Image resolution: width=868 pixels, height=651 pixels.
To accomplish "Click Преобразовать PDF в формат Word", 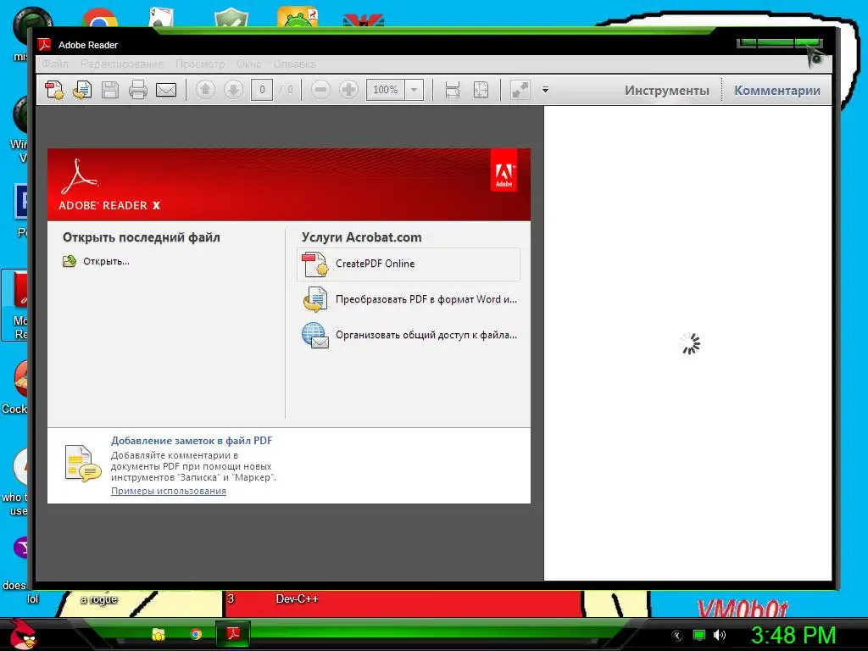I will click(426, 299).
